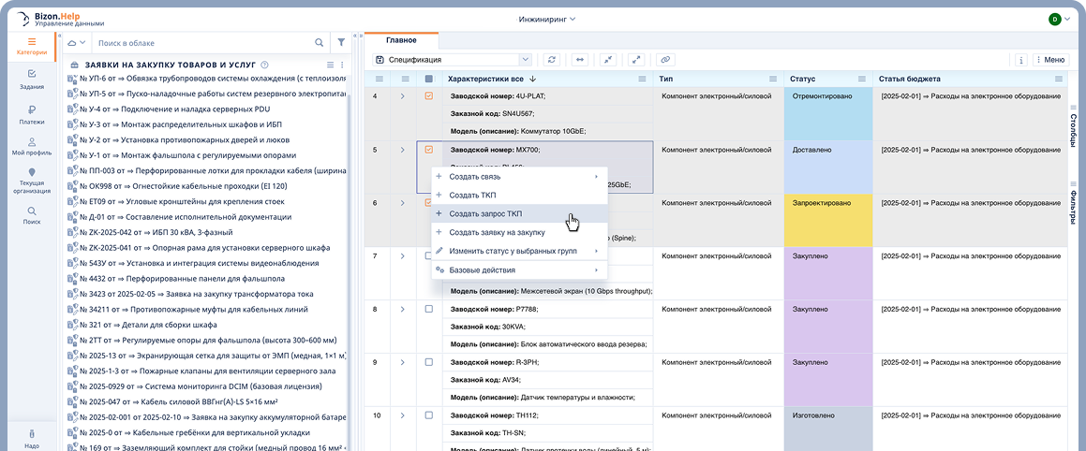The image size is (1086, 451).
Task: Sort by the Характеристики все column header
Action: point(484,79)
